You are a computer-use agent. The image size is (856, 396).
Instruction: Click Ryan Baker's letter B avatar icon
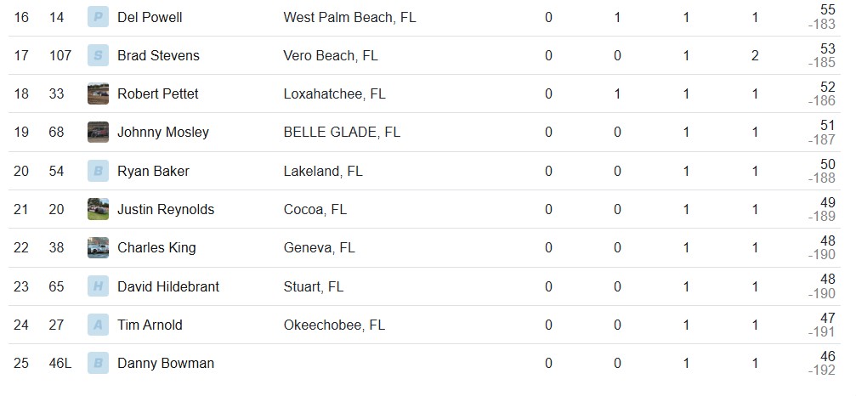(x=98, y=172)
